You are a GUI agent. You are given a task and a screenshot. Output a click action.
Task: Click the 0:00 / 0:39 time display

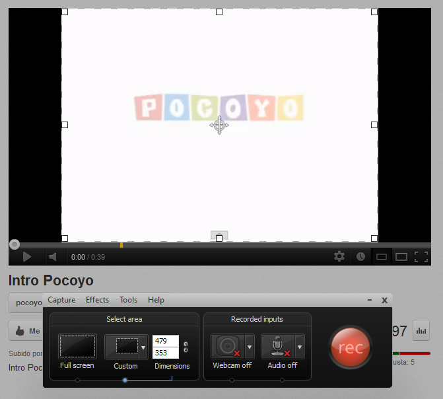[x=88, y=257]
